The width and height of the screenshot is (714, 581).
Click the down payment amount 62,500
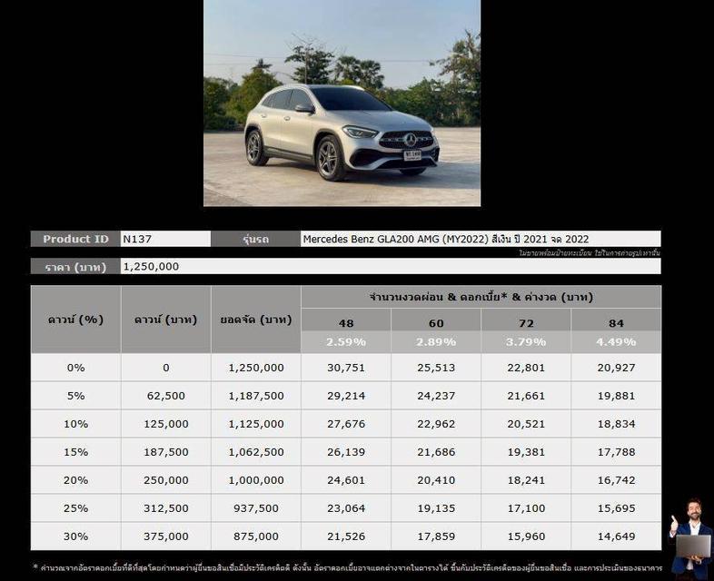point(165,396)
